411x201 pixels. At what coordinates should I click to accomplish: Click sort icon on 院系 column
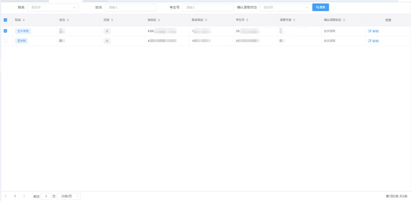[x=24, y=20]
